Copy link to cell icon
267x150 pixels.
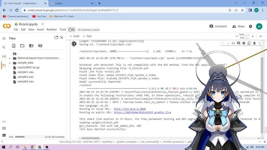233,43
